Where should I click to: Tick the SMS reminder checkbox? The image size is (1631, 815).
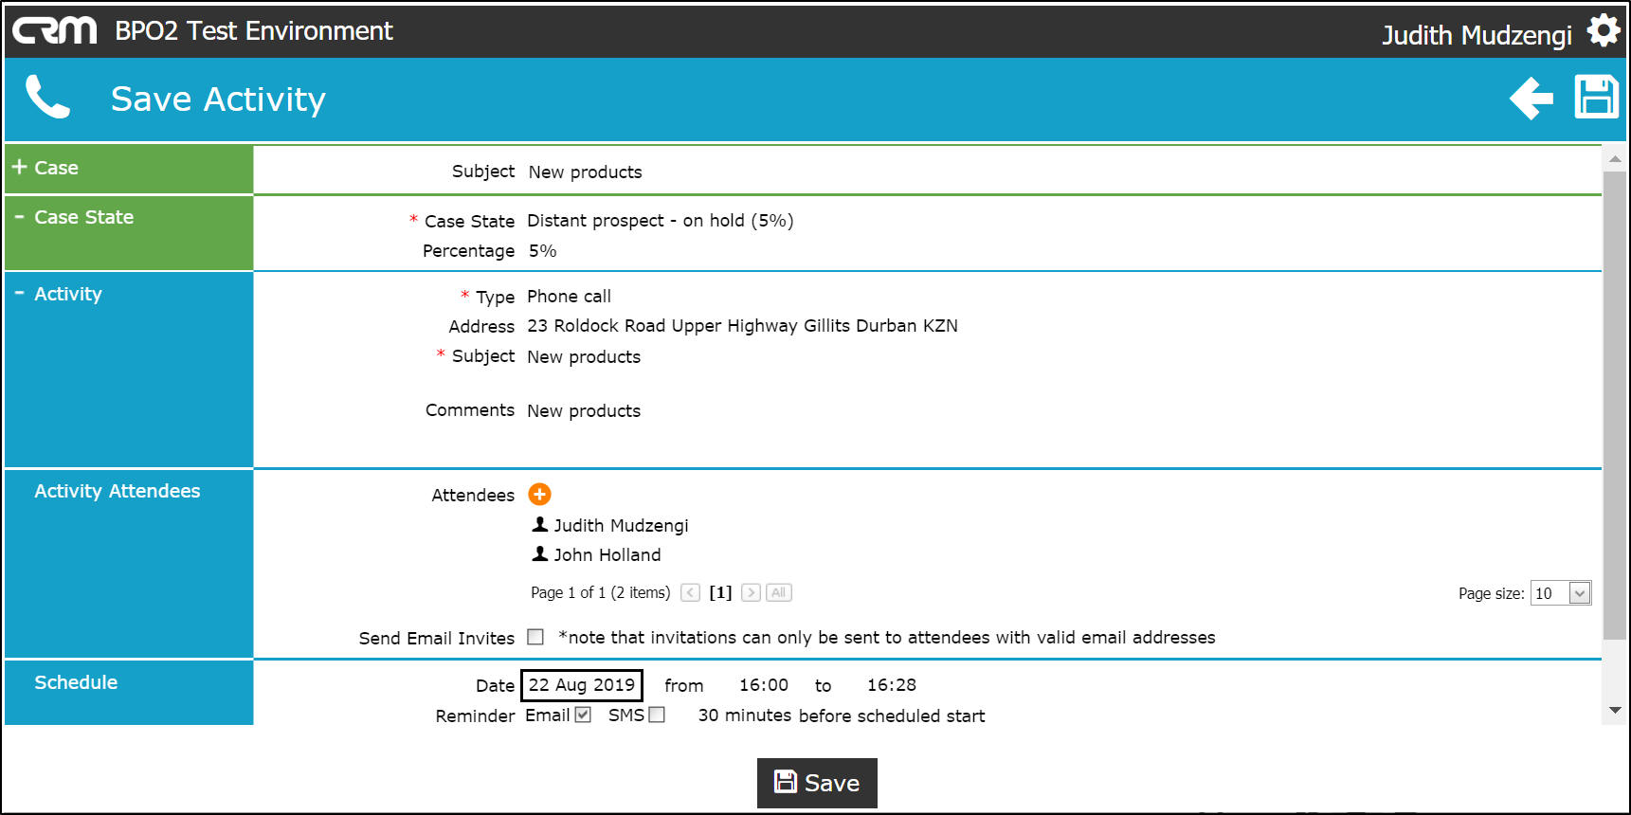point(657,715)
